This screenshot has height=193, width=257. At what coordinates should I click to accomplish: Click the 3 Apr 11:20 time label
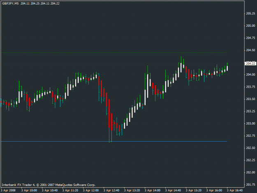pos(70,191)
